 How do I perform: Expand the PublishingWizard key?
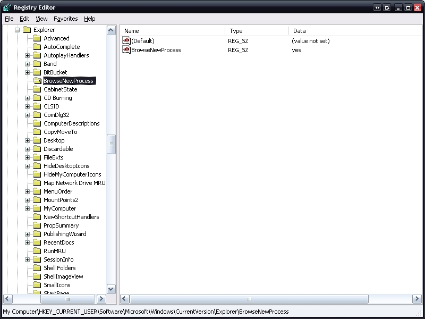28,234
